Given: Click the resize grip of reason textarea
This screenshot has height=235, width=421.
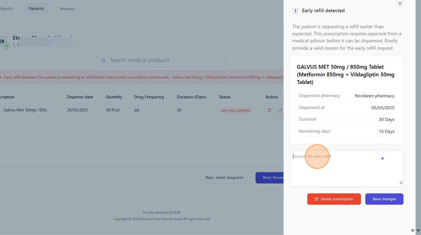Looking at the screenshot, I should pos(401,182).
